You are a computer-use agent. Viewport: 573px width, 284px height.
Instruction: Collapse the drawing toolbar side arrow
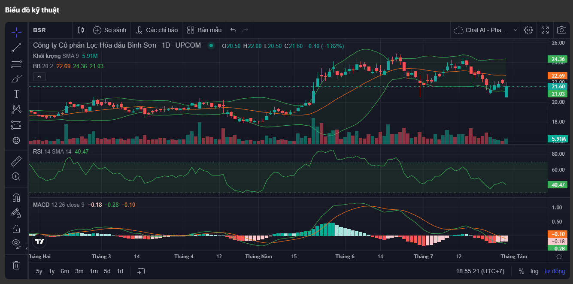tap(27, 248)
